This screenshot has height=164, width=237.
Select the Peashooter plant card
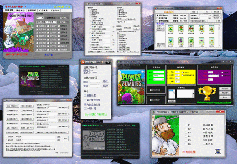(x=171, y=29)
